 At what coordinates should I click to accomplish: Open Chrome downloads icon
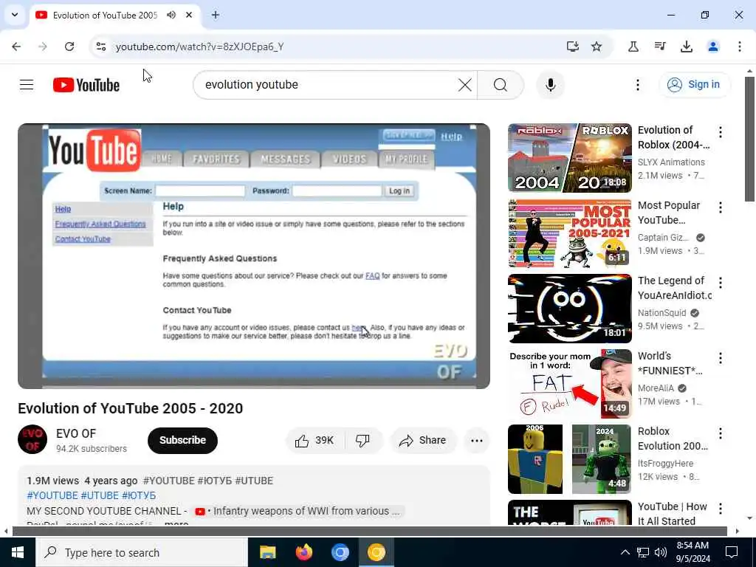point(686,47)
